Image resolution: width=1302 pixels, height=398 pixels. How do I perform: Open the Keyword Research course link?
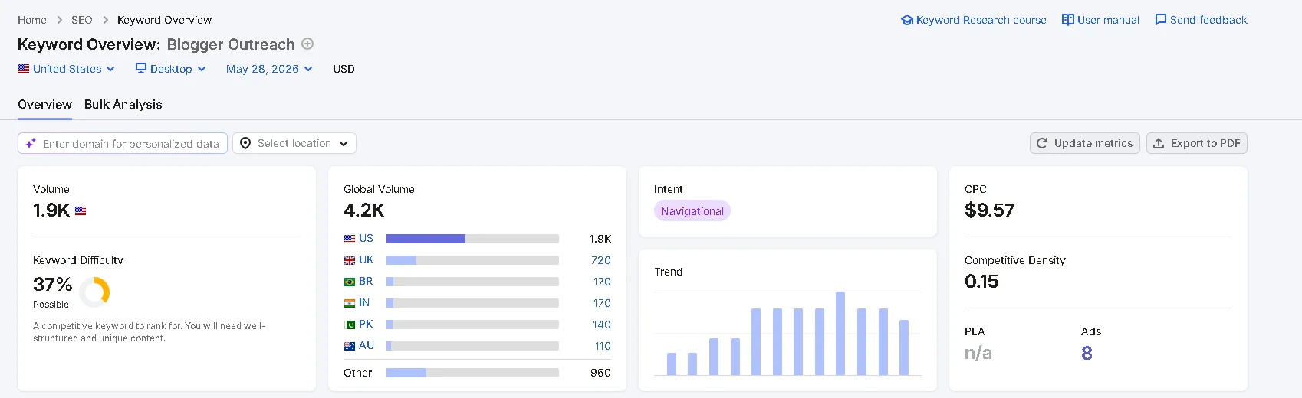974,20
